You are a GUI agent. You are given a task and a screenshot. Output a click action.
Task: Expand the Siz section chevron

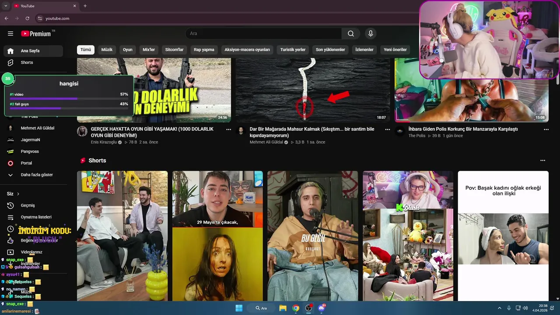[18, 194]
